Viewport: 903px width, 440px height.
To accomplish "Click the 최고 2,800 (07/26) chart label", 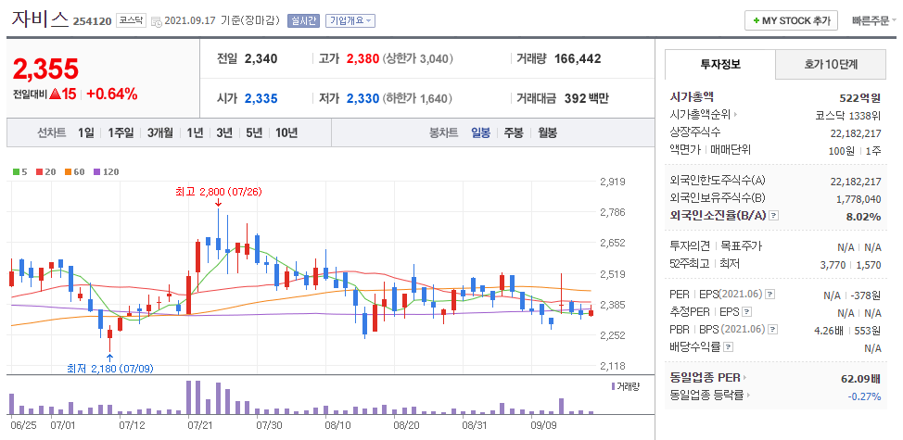I will pos(219,192).
